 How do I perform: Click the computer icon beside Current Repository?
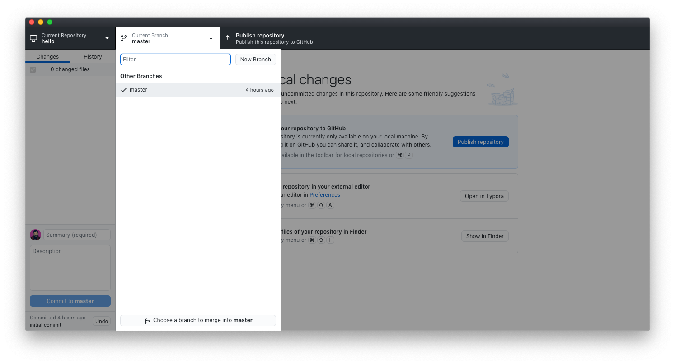33,38
